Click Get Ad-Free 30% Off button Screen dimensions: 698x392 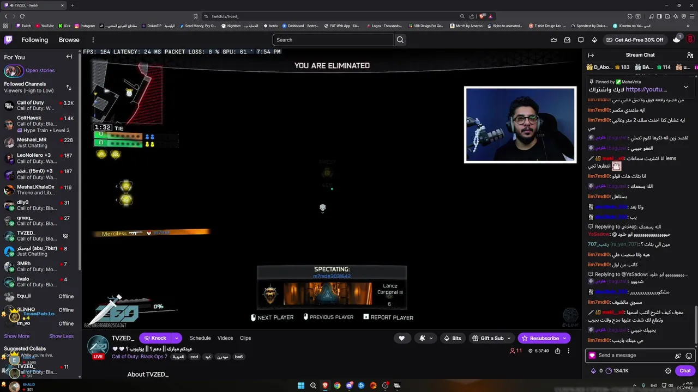pos(634,40)
